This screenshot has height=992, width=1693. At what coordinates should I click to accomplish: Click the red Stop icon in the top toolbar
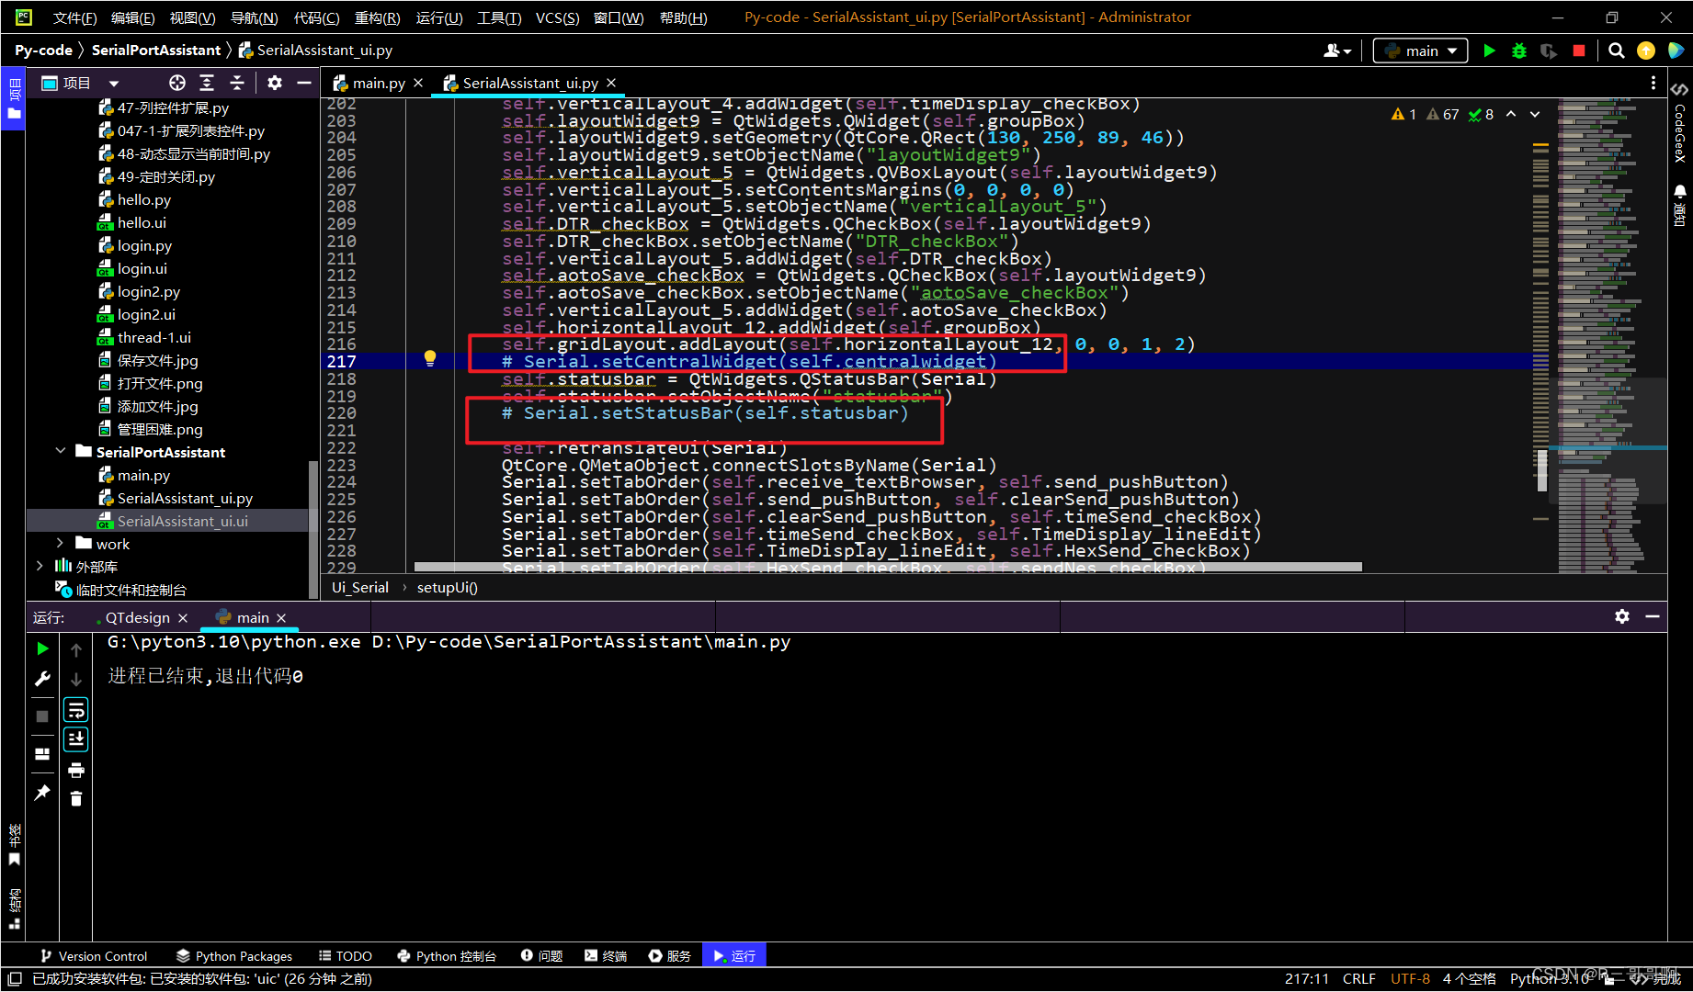(1579, 51)
